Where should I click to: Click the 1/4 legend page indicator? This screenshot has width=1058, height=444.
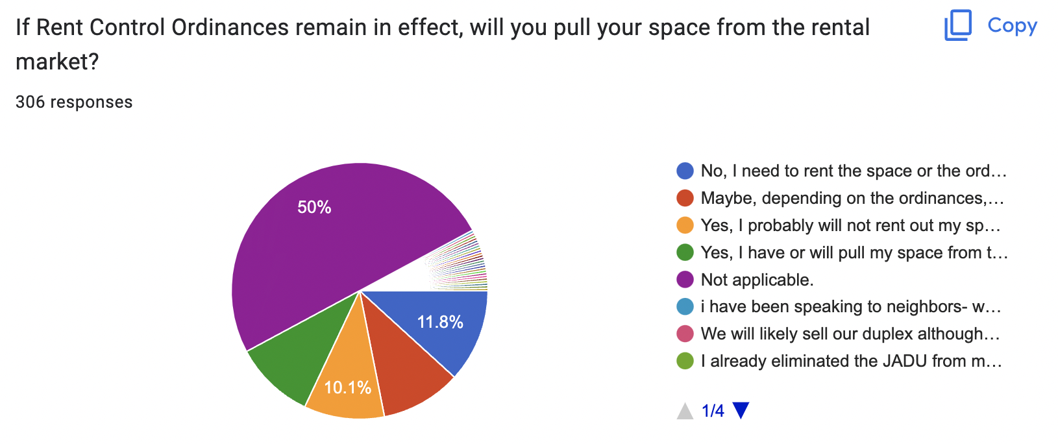(713, 411)
